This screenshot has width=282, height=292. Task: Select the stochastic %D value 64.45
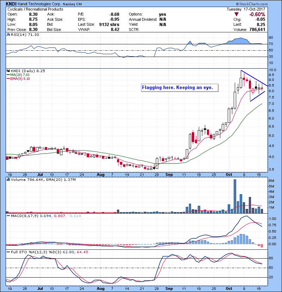(x=82, y=252)
